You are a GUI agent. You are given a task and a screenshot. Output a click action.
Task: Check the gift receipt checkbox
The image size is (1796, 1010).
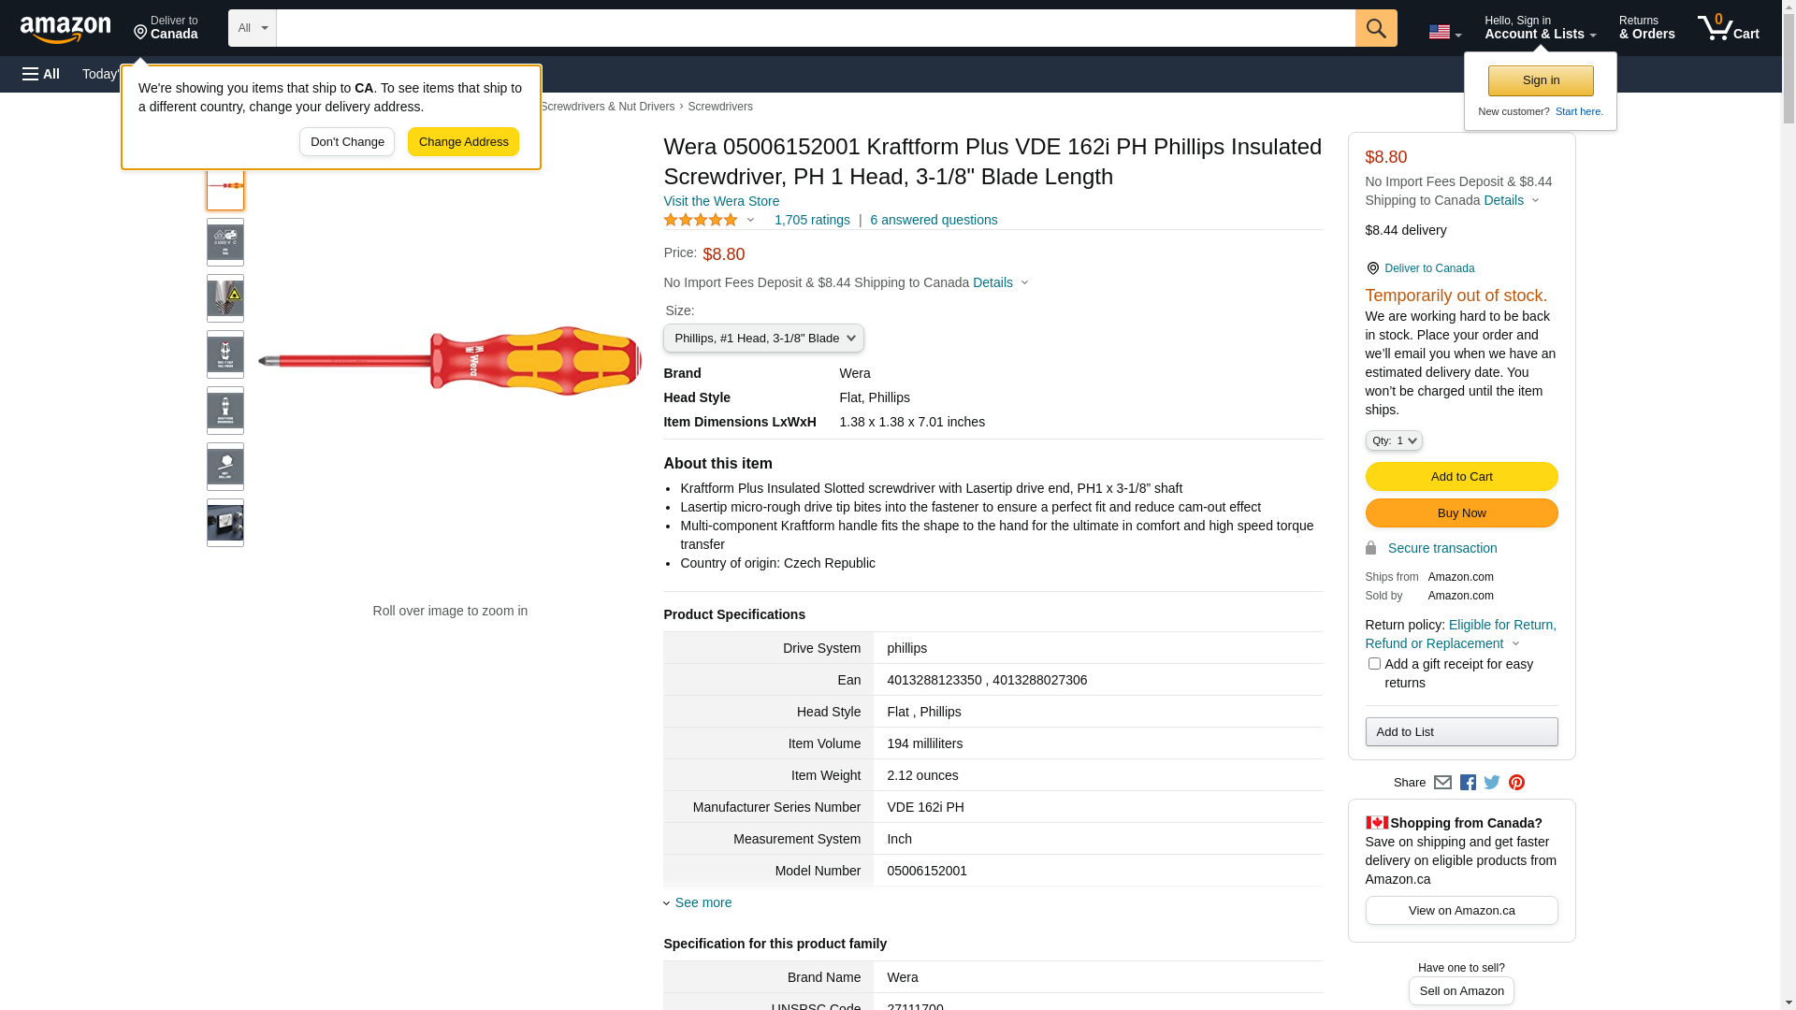click(1374, 664)
